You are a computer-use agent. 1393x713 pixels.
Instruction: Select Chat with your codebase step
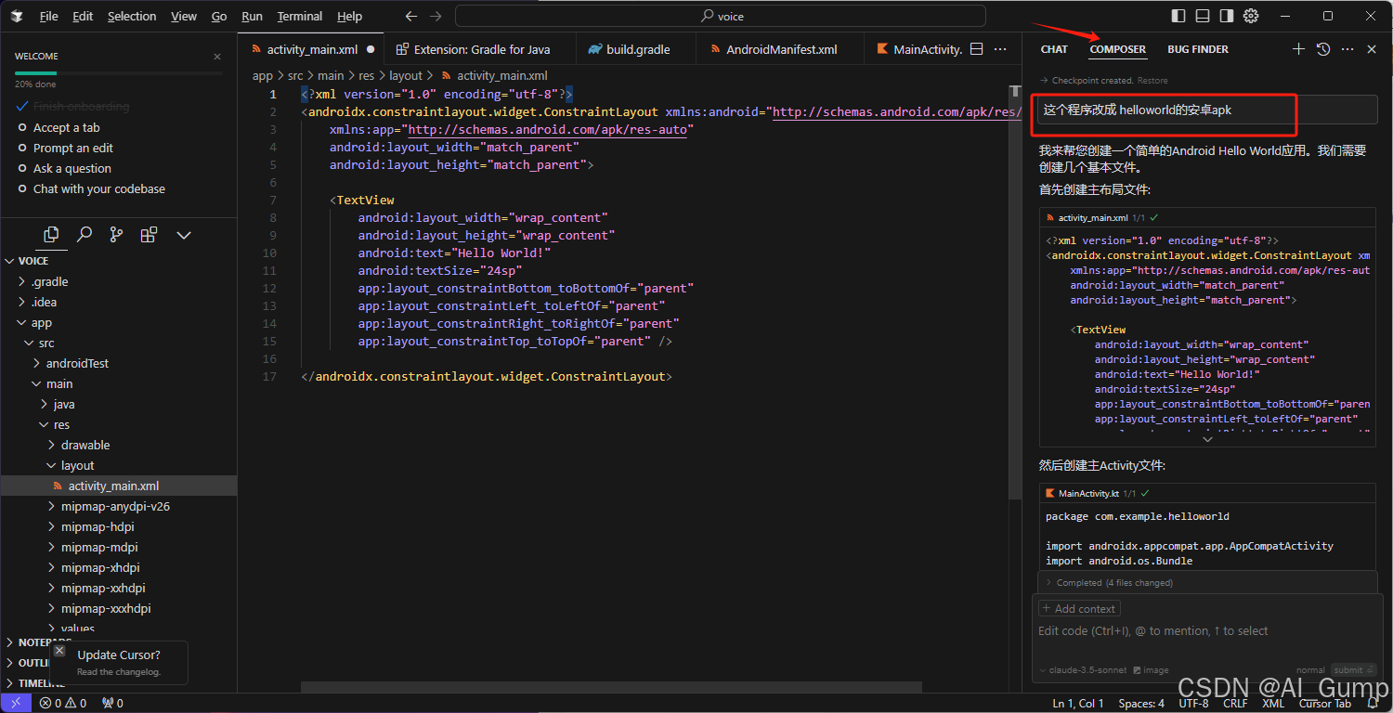[x=98, y=189]
